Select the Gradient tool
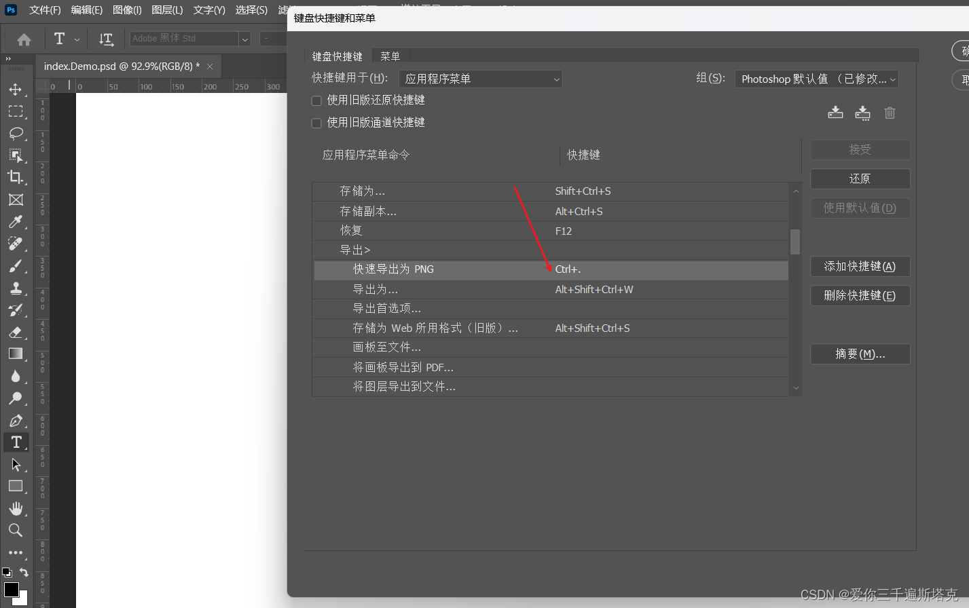This screenshot has width=969, height=608. pyautogui.click(x=16, y=354)
